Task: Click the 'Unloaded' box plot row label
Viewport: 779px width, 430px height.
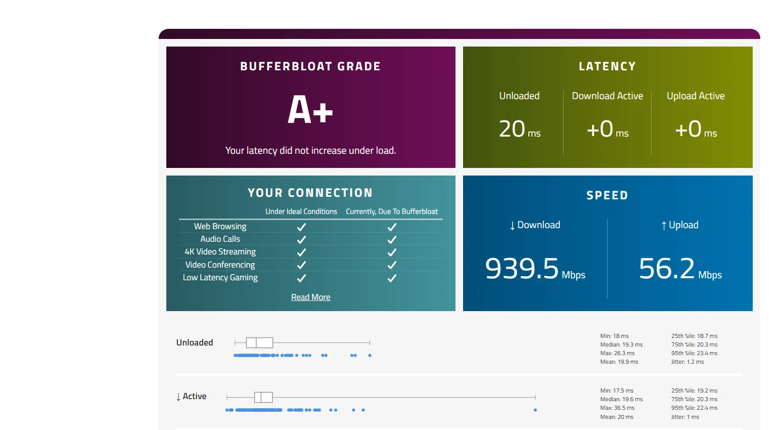Action: [195, 343]
